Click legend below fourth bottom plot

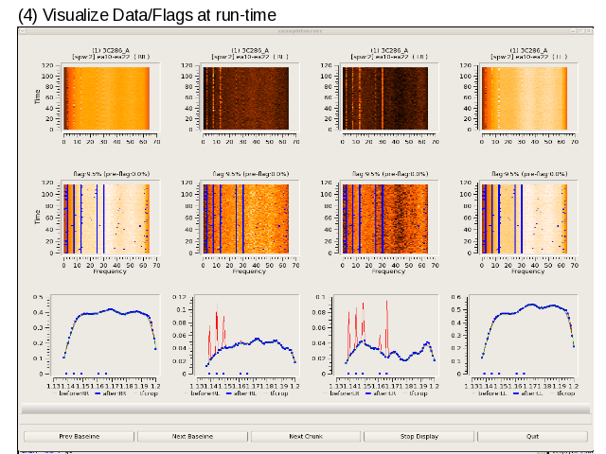(x=524, y=393)
